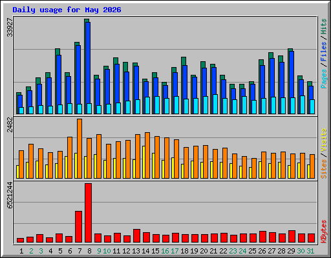Click the yellow Sites bar for day 14
331x258 pixels.
[144, 162]
